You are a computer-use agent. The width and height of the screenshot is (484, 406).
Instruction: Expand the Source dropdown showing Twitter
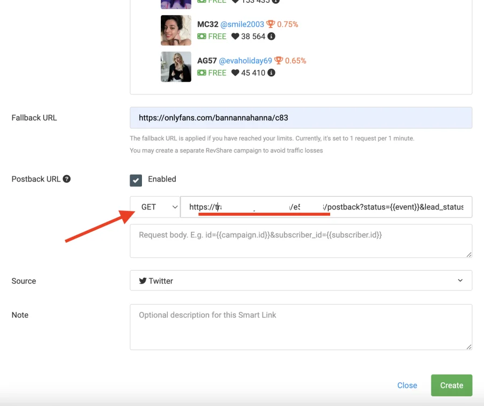coord(301,280)
